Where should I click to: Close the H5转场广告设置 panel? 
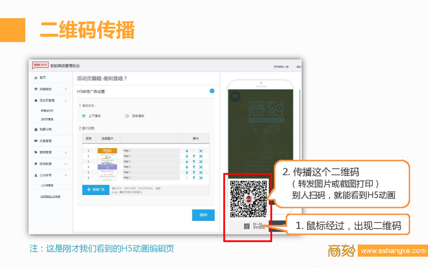click(212, 91)
